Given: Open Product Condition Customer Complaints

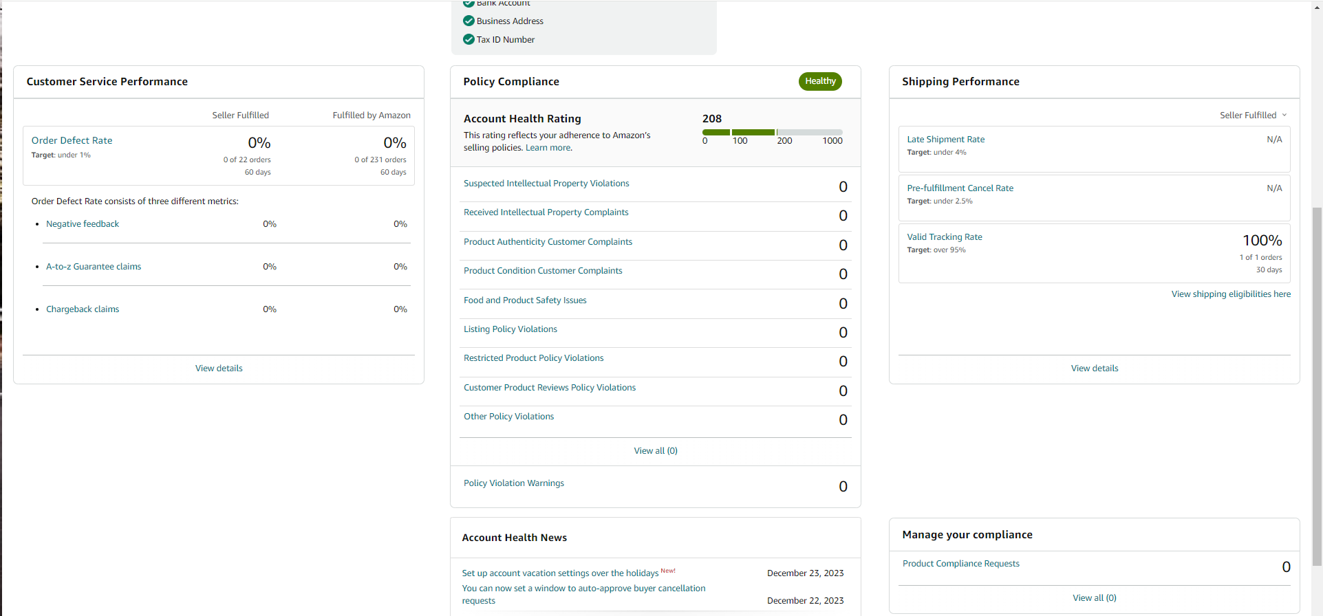Looking at the screenshot, I should click(543, 271).
